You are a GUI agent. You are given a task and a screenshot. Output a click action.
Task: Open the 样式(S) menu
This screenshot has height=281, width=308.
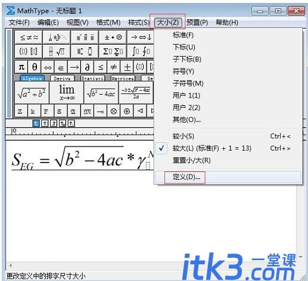[x=139, y=23]
